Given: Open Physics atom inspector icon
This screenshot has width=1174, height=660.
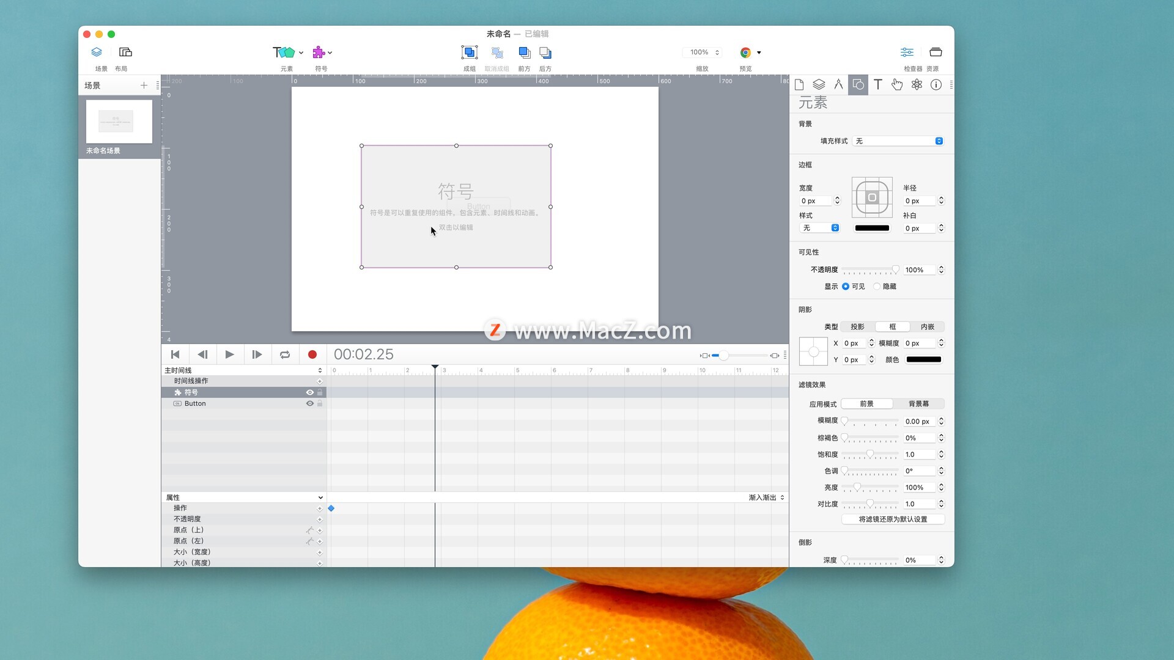Looking at the screenshot, I should pos(917,85).
